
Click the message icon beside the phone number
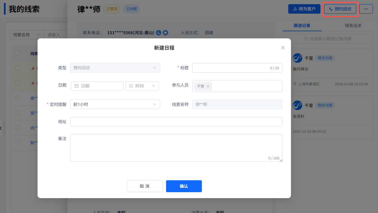pyautogui.click(x=165, y=33)
